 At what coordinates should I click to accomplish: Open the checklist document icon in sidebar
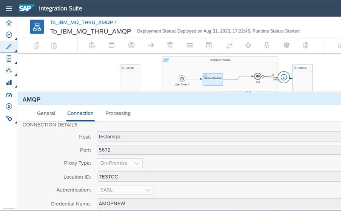[x=9, y=59]
